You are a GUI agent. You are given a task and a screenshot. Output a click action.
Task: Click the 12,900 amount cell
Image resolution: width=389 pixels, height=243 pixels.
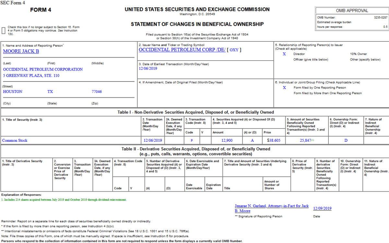(227, 140)
